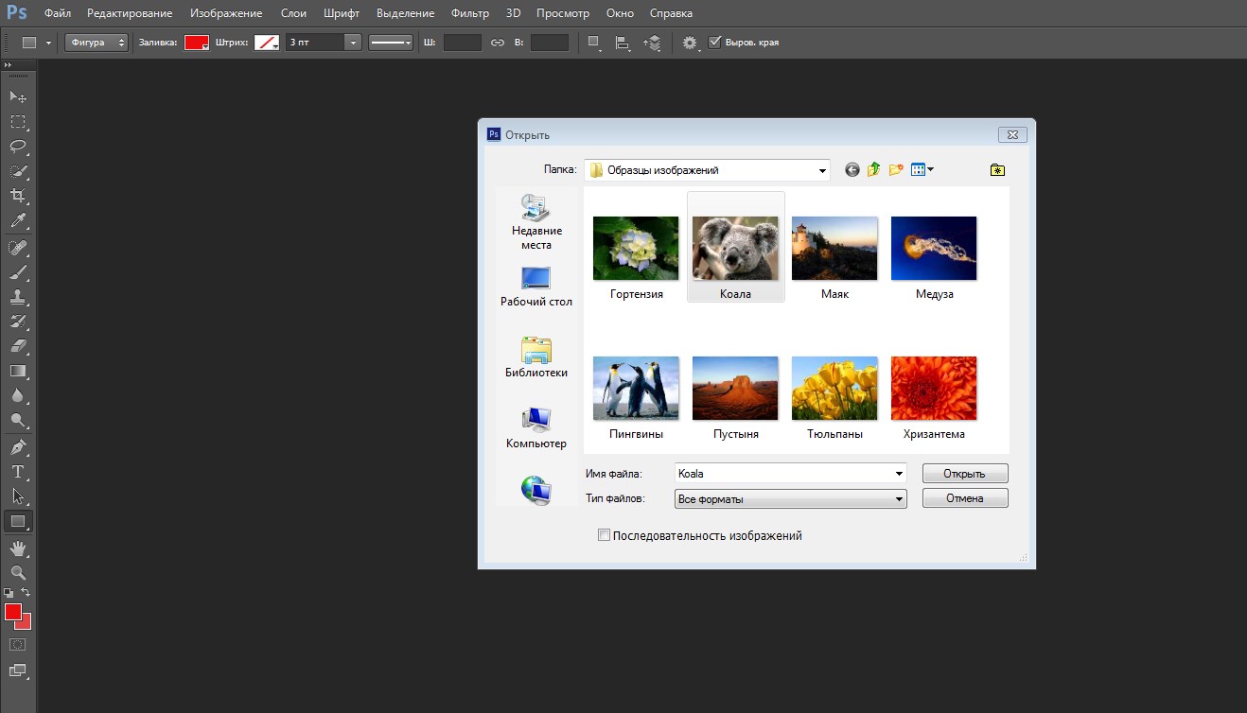The height and width of the screenshot is (713, 1247).
Task: Toggle the link width and height icon
Action: (498, 43)
